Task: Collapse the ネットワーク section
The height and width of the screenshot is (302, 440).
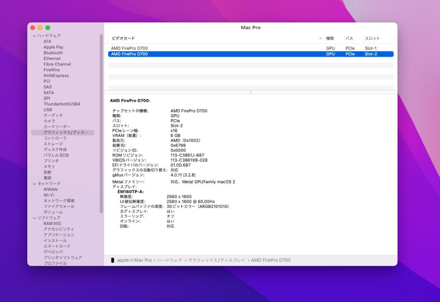Action: [35, 183]
